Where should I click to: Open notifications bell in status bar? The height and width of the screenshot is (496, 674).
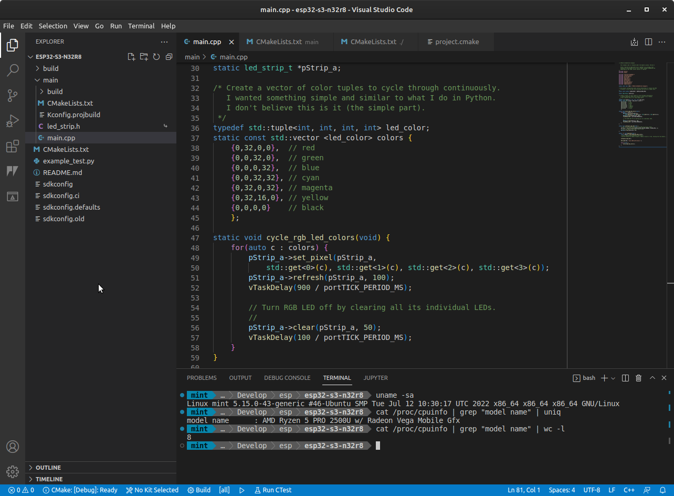pos(663,490)
